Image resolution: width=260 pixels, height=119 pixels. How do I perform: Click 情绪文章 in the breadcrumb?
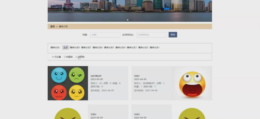tap(63, 26)
